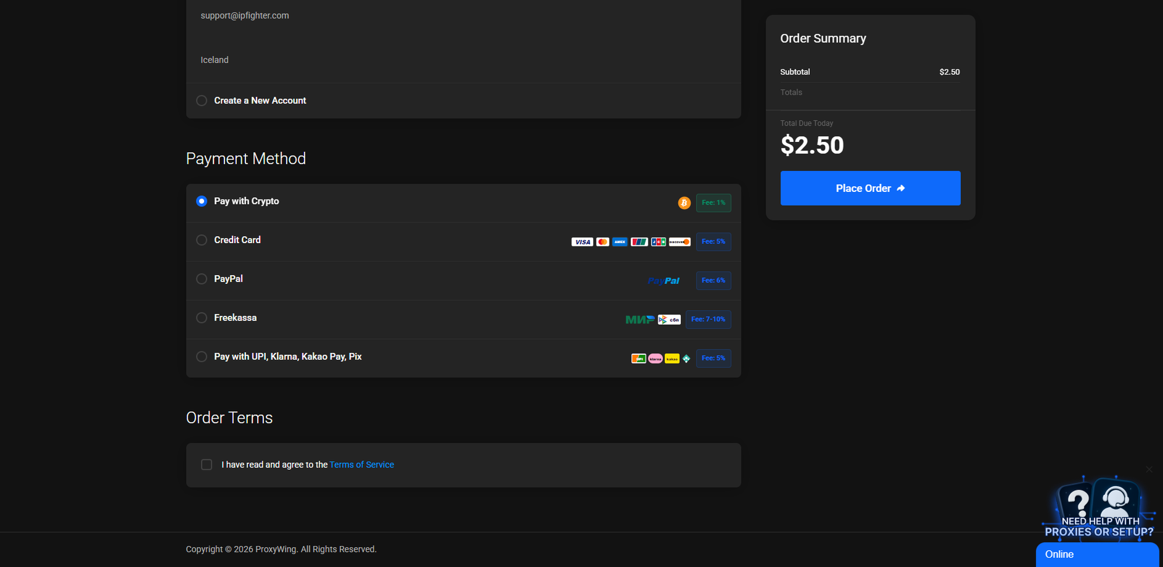This screenshot has height=567, width=1163.
Task: Open the Online live chat bar
Action: point(1097,555)
